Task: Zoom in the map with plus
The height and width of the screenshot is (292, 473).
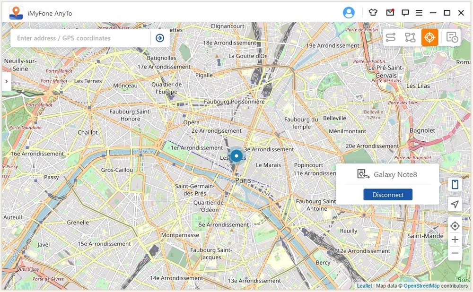Action: click(455, 240)
